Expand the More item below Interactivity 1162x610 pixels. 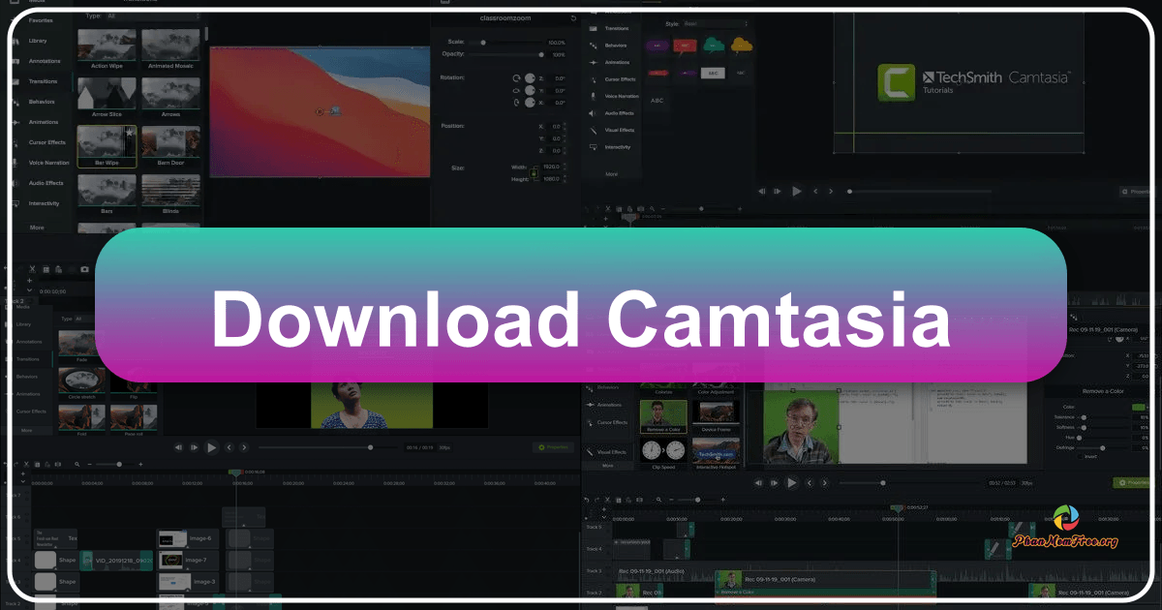[612, 173]
